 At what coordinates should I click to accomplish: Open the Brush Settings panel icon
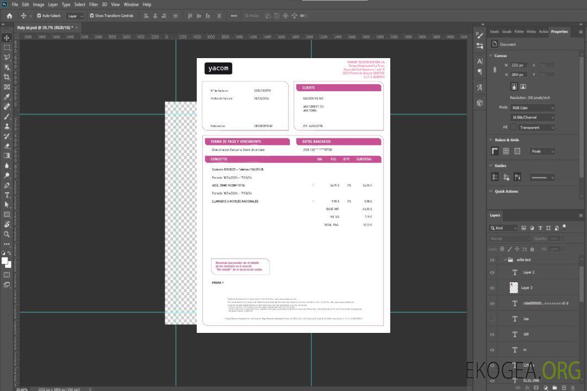pos(480,35)
